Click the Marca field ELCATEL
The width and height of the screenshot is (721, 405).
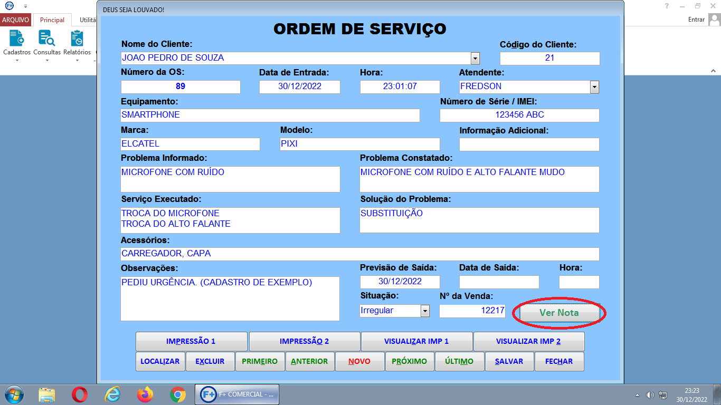191,144
